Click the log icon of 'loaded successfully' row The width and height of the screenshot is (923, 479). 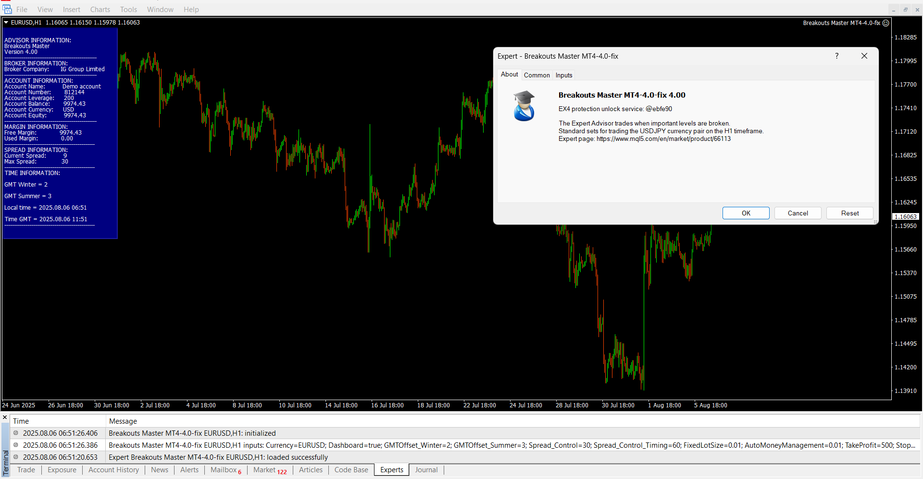click(16, 457)
